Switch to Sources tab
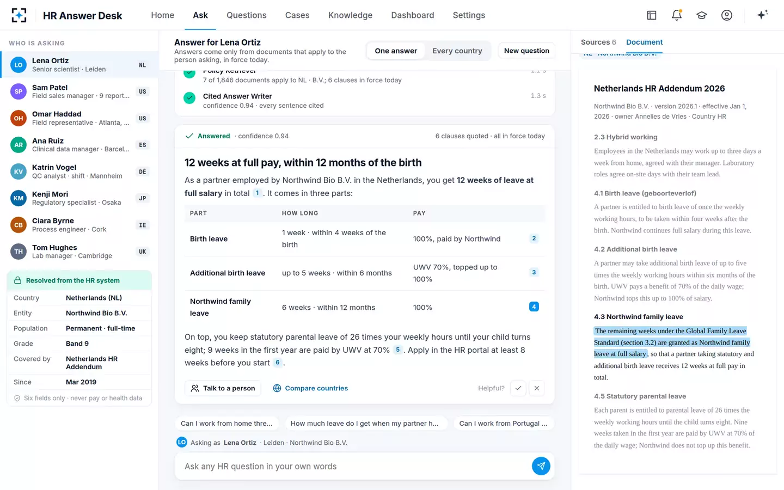This screenshot has width=784, height=490. tap(598, 42)
